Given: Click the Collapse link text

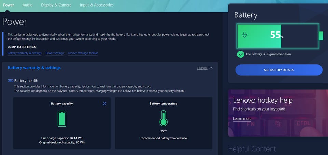Looking at the screenshot, I should 202,68.
